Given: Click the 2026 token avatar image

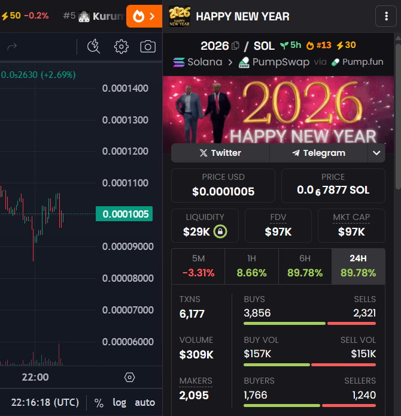Looking at the screenshot, I should click(x=180, y=16).
